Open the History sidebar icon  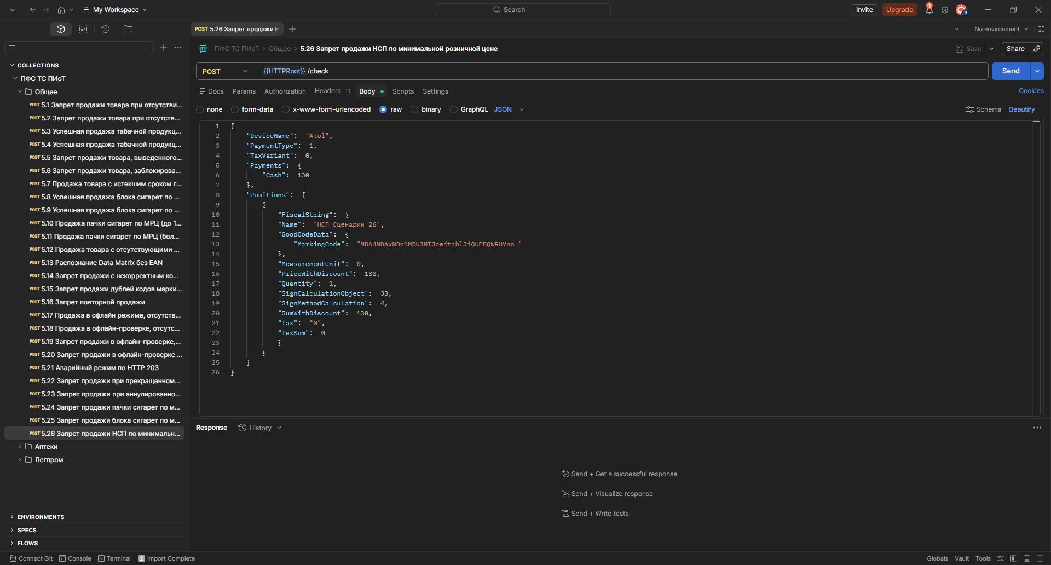pos(106,29)
